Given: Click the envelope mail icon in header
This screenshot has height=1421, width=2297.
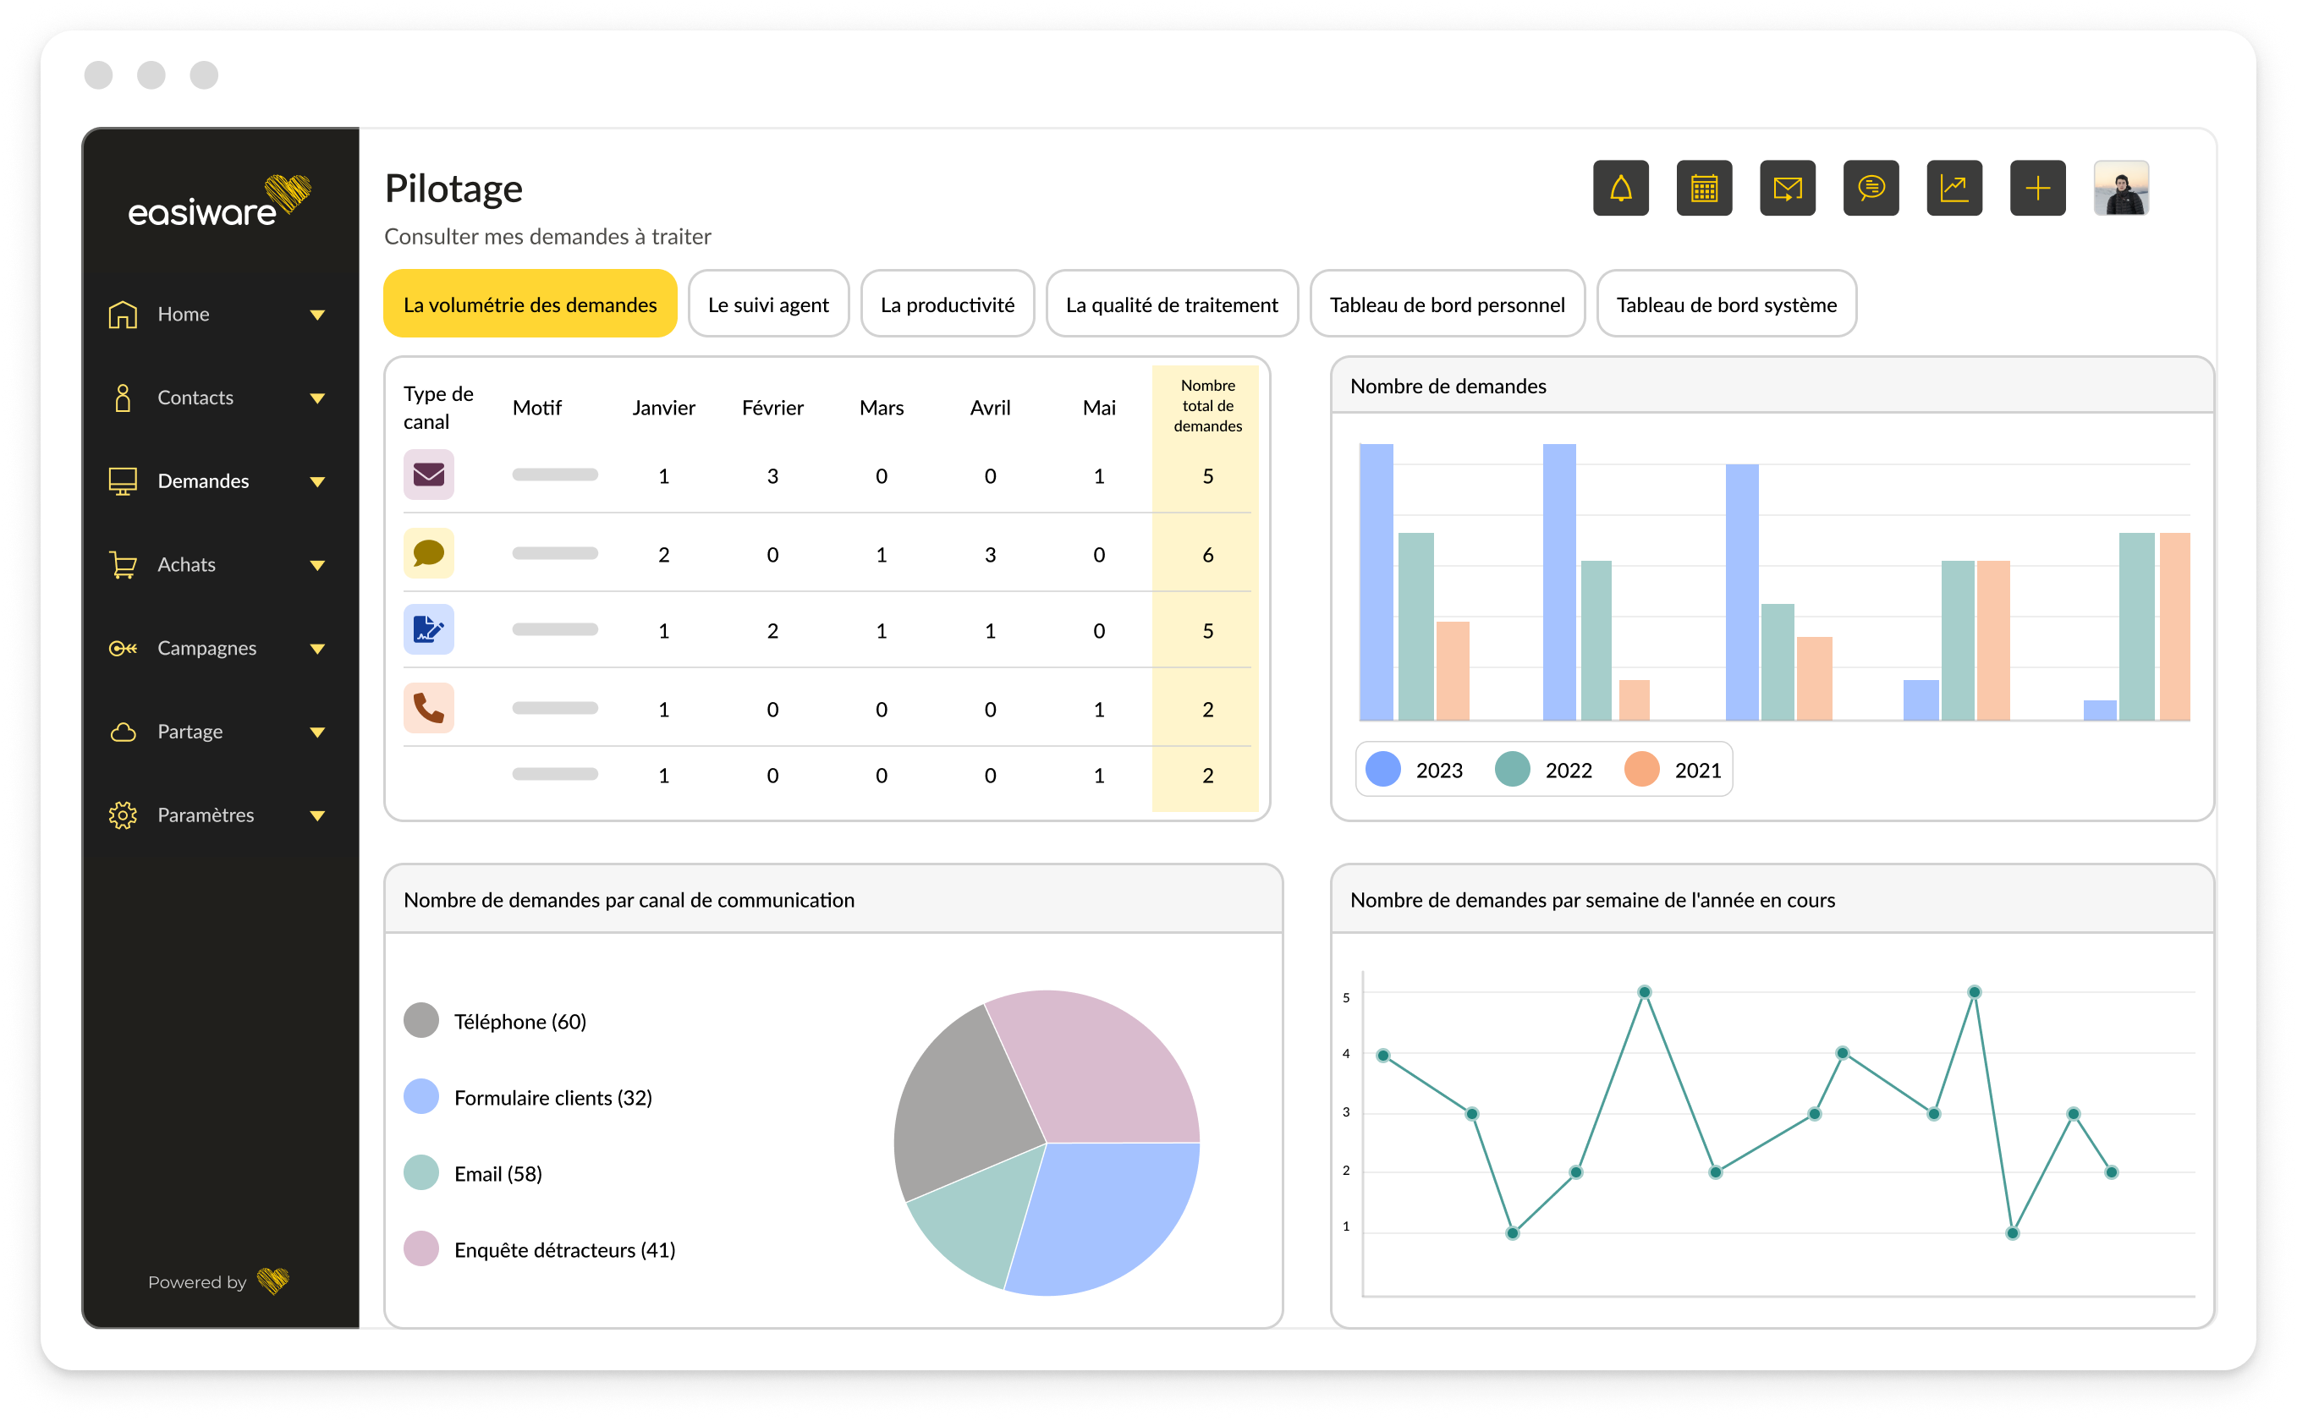Looking at the screenshot, I should (x=1787, y=188).
